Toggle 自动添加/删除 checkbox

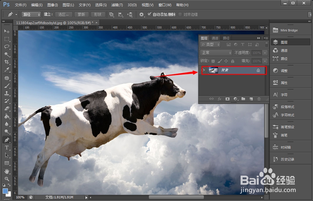(149, 14)
